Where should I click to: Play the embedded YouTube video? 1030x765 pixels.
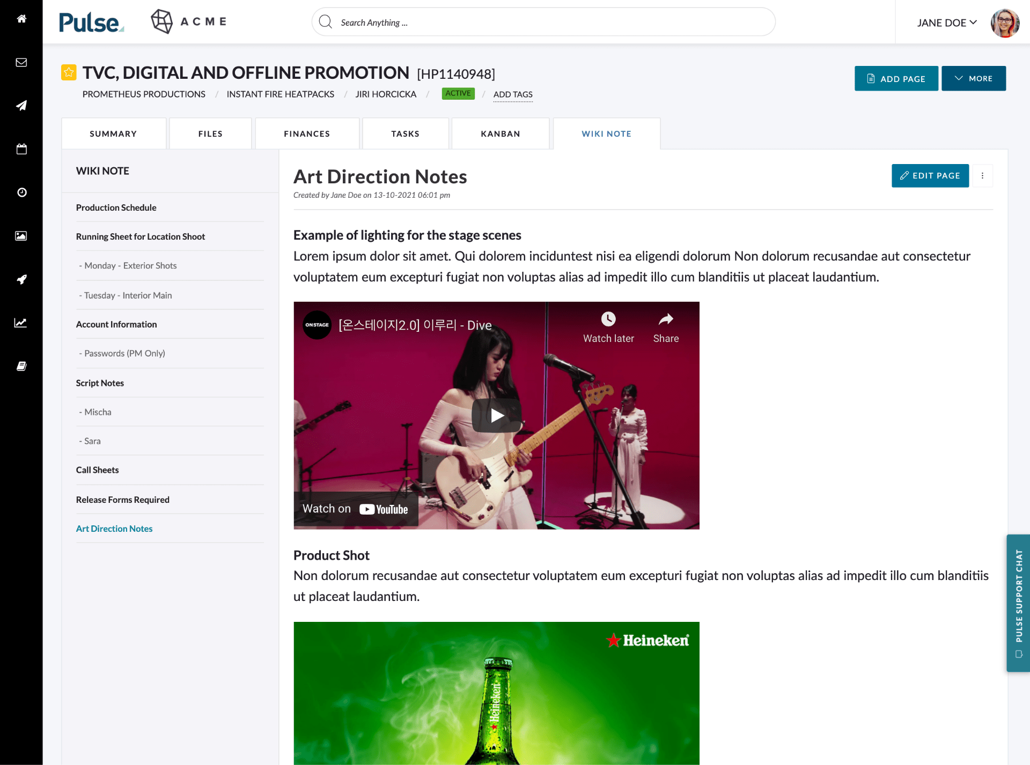[497, 415]
